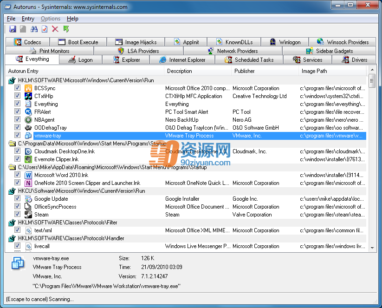Disable the Everything autorun entry checkbox
The image size is (382, 308).
pyautogui.click(x=17, y=104)
